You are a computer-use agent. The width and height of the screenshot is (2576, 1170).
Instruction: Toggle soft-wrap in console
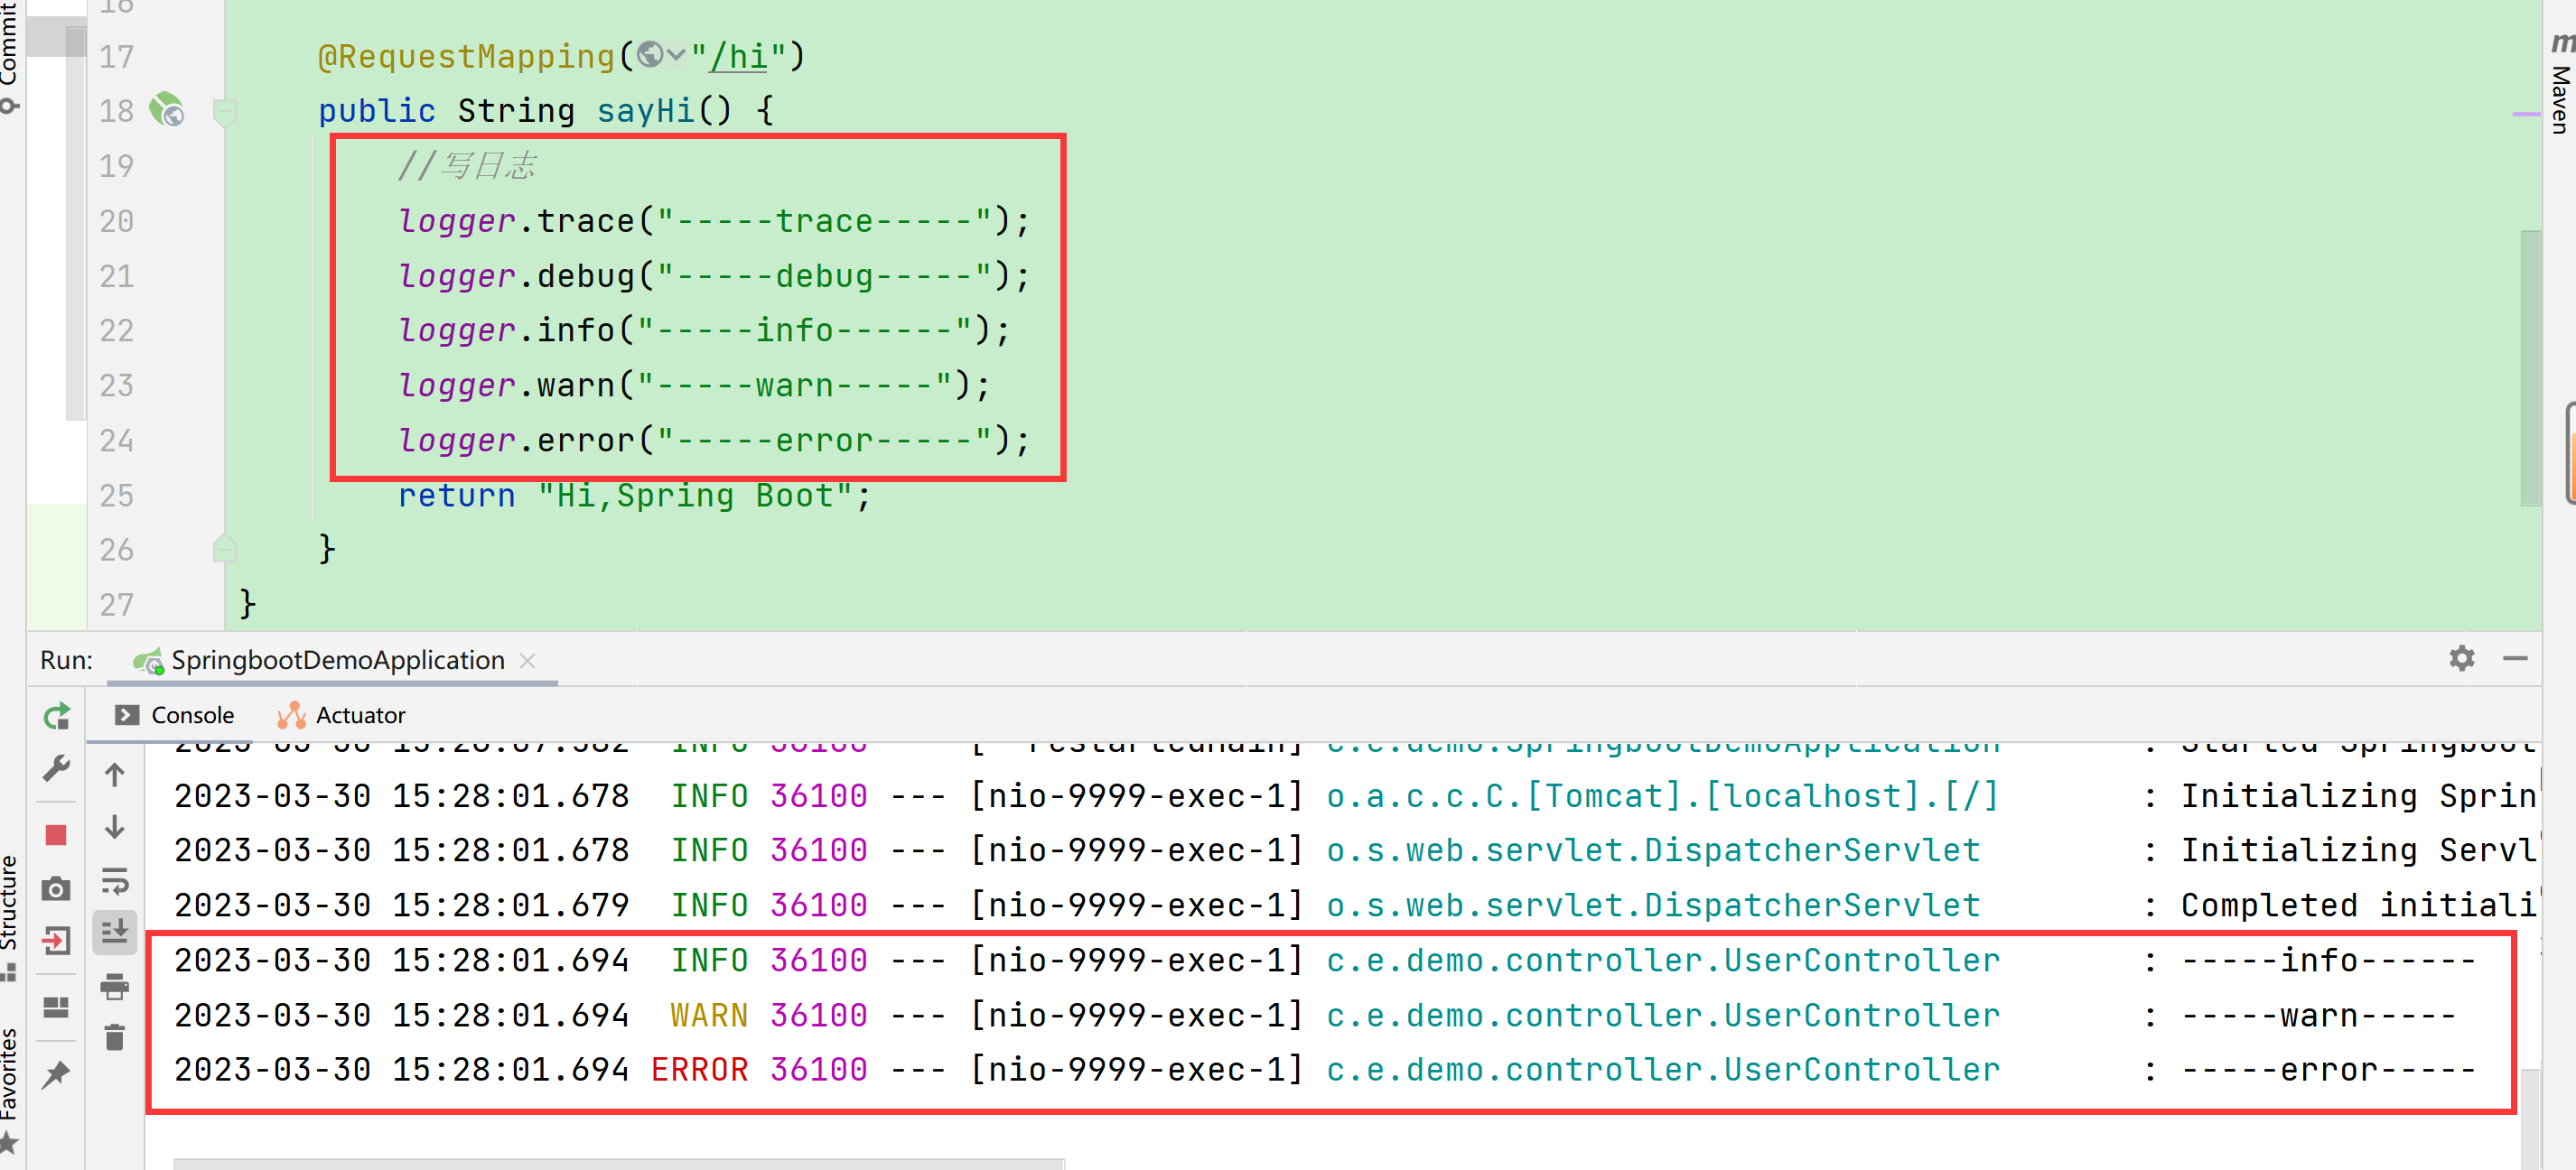click(x=115, y=880)
